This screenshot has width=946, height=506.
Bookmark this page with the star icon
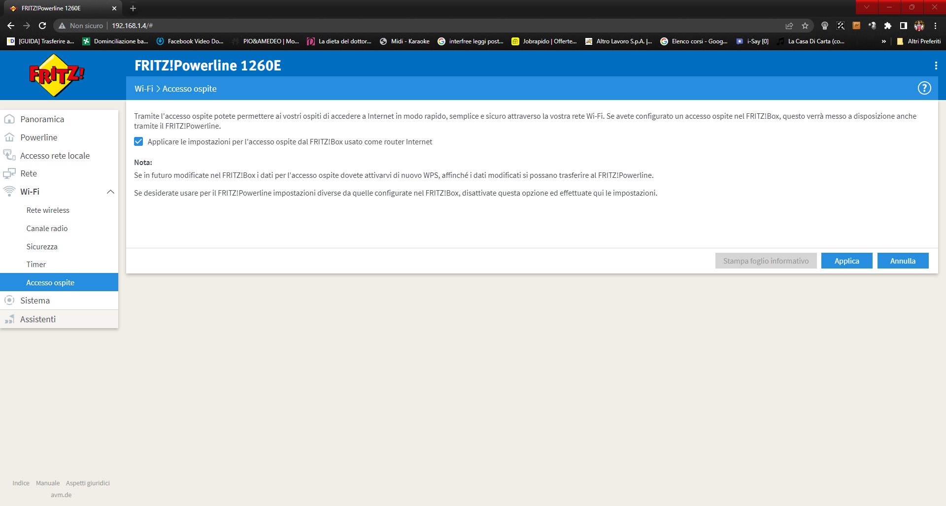[x=805, y=26]
